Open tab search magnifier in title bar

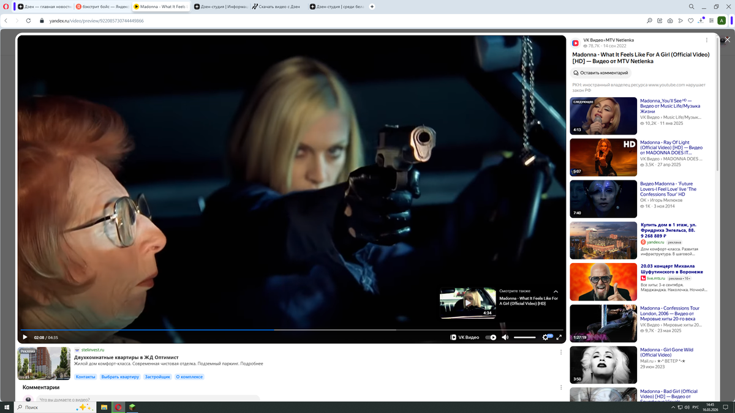(691, 6)
